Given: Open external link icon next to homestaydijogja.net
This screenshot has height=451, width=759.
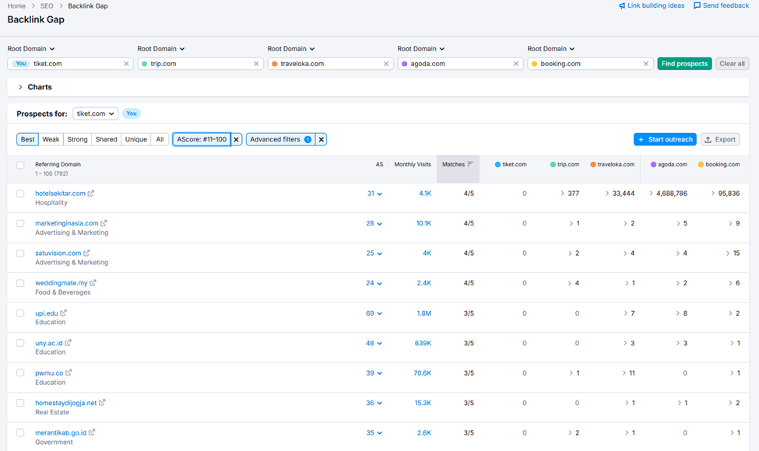Looking at the screenshot, I should (102, 403).
